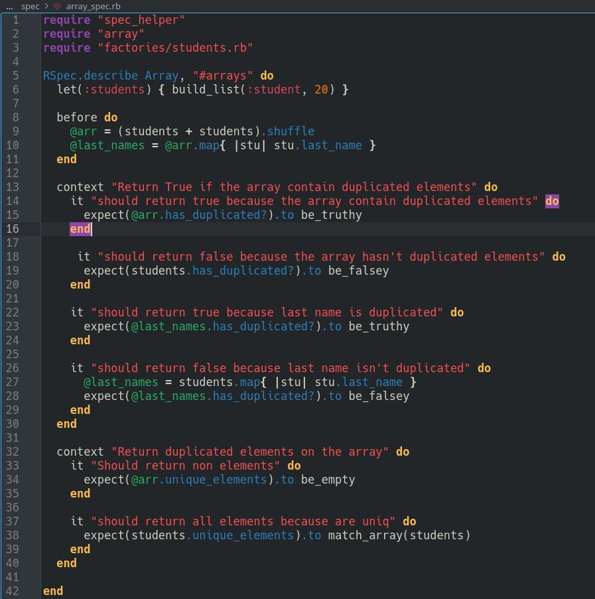This screenshot has width=595, height=599.
Task: Select line number 5 in the gutter
Action: pyautogui.click(x=16, y=76)
